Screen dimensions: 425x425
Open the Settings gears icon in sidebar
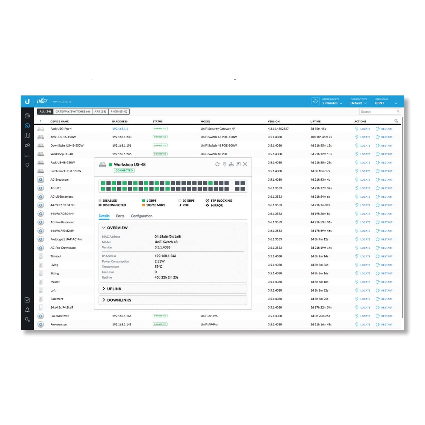pos(27,319)
